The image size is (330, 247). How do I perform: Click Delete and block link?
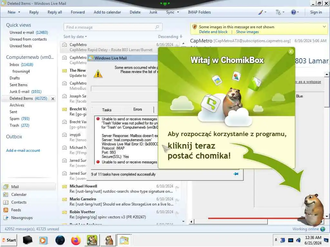click(x=213, y=32)
